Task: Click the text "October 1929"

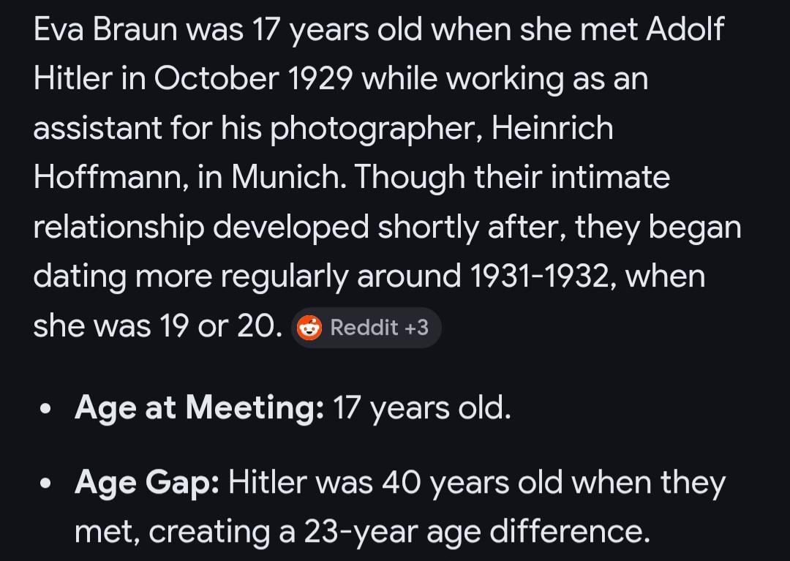Action: tap(255, 79)
